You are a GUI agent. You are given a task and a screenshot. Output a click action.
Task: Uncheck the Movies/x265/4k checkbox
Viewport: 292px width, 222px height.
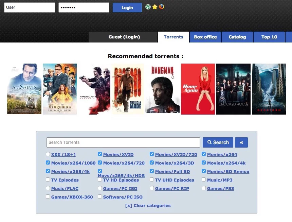coord(48,171)
